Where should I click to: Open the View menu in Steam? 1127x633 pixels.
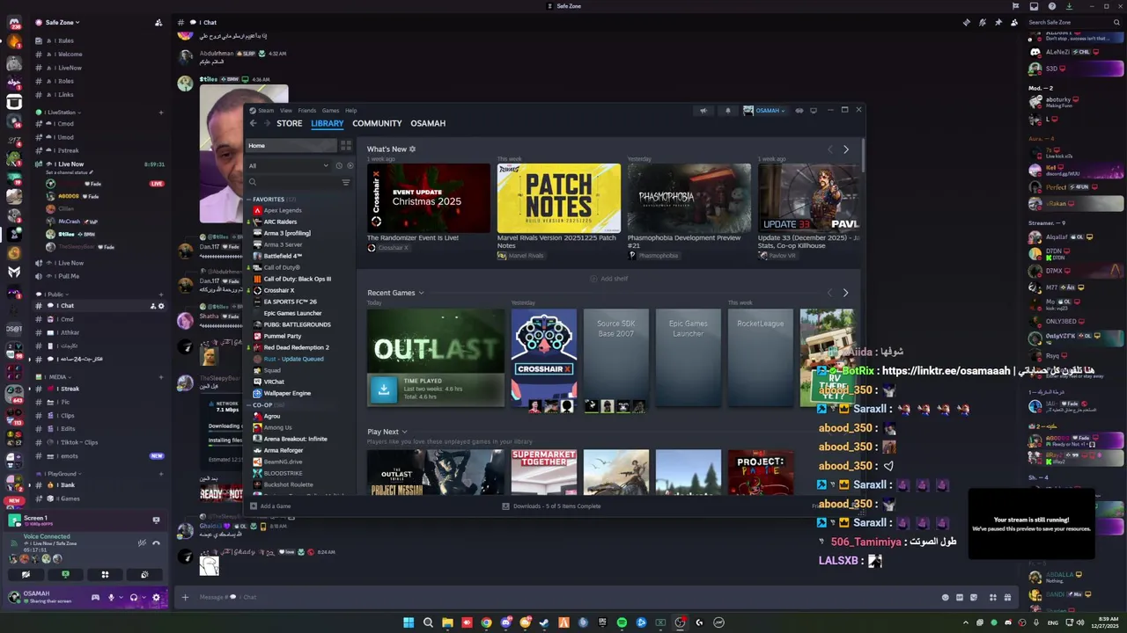(x=286, y=111)
